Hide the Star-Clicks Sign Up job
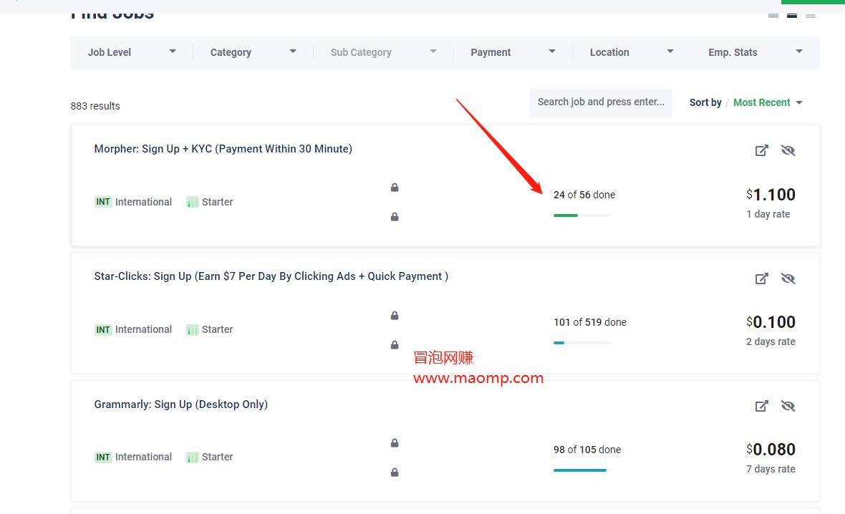This screenshot has width=845, height=514. coord(788,278)
